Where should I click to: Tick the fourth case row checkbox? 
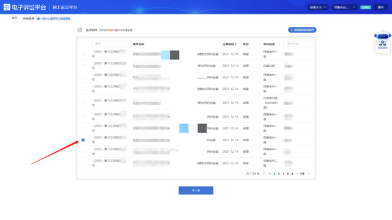83,89
